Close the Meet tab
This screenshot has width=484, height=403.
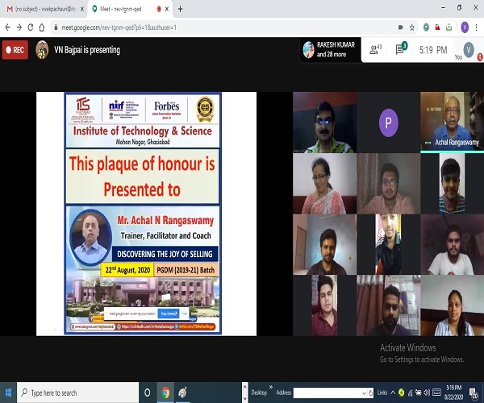(167, 9)
